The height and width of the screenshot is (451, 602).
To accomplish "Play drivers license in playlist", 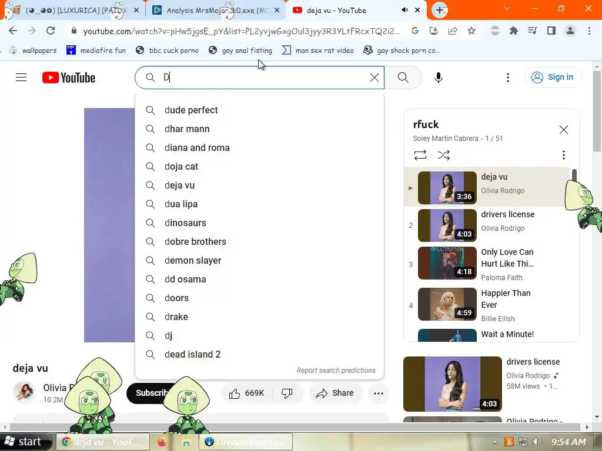I will (x=487, y=225).
